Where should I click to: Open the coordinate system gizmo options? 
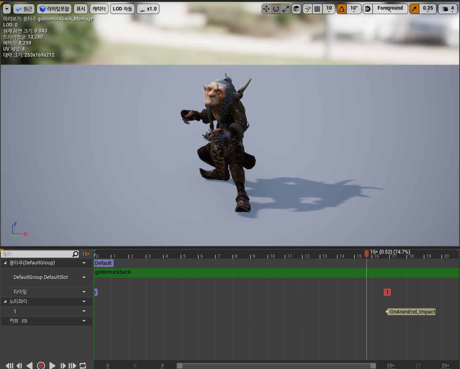click(307, 9)
